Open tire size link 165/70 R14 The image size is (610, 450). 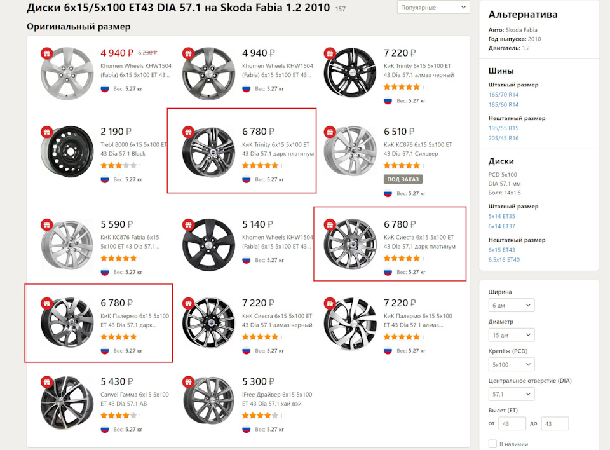[x=503, y=95]
